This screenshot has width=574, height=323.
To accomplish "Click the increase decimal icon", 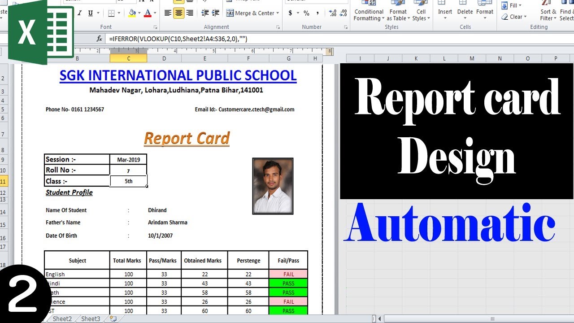I will pyautogui.click(x=332, y=13).
